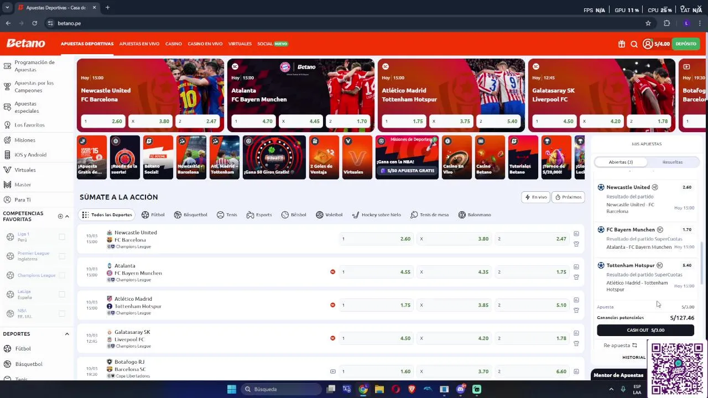Click the green Depósito button
This screenshot has width=708, height=398.
pos(686,44)
